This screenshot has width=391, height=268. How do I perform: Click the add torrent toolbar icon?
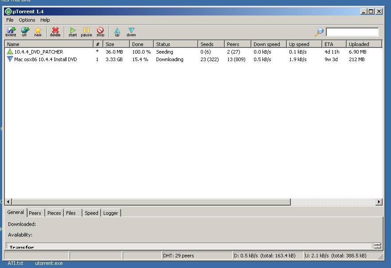click(x=11, y=31)
